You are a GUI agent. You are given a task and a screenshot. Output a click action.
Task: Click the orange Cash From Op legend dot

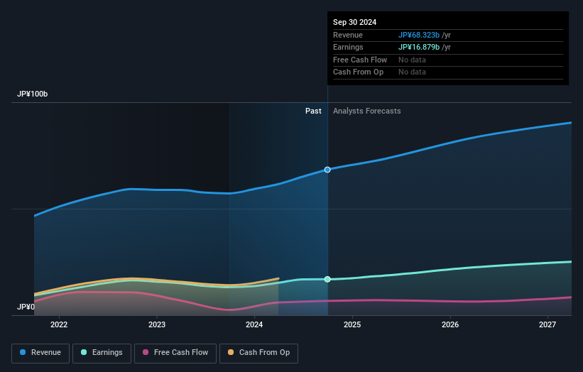pos(231,352)
